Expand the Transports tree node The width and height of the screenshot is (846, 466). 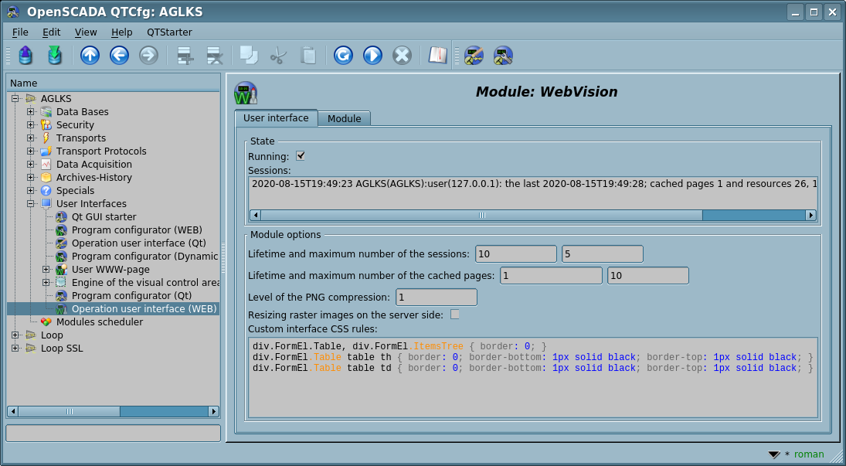click(x=31, y=138)
